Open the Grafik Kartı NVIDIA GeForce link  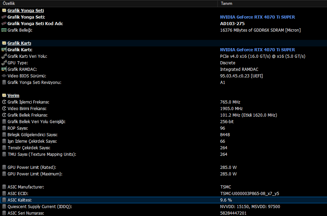257,50
